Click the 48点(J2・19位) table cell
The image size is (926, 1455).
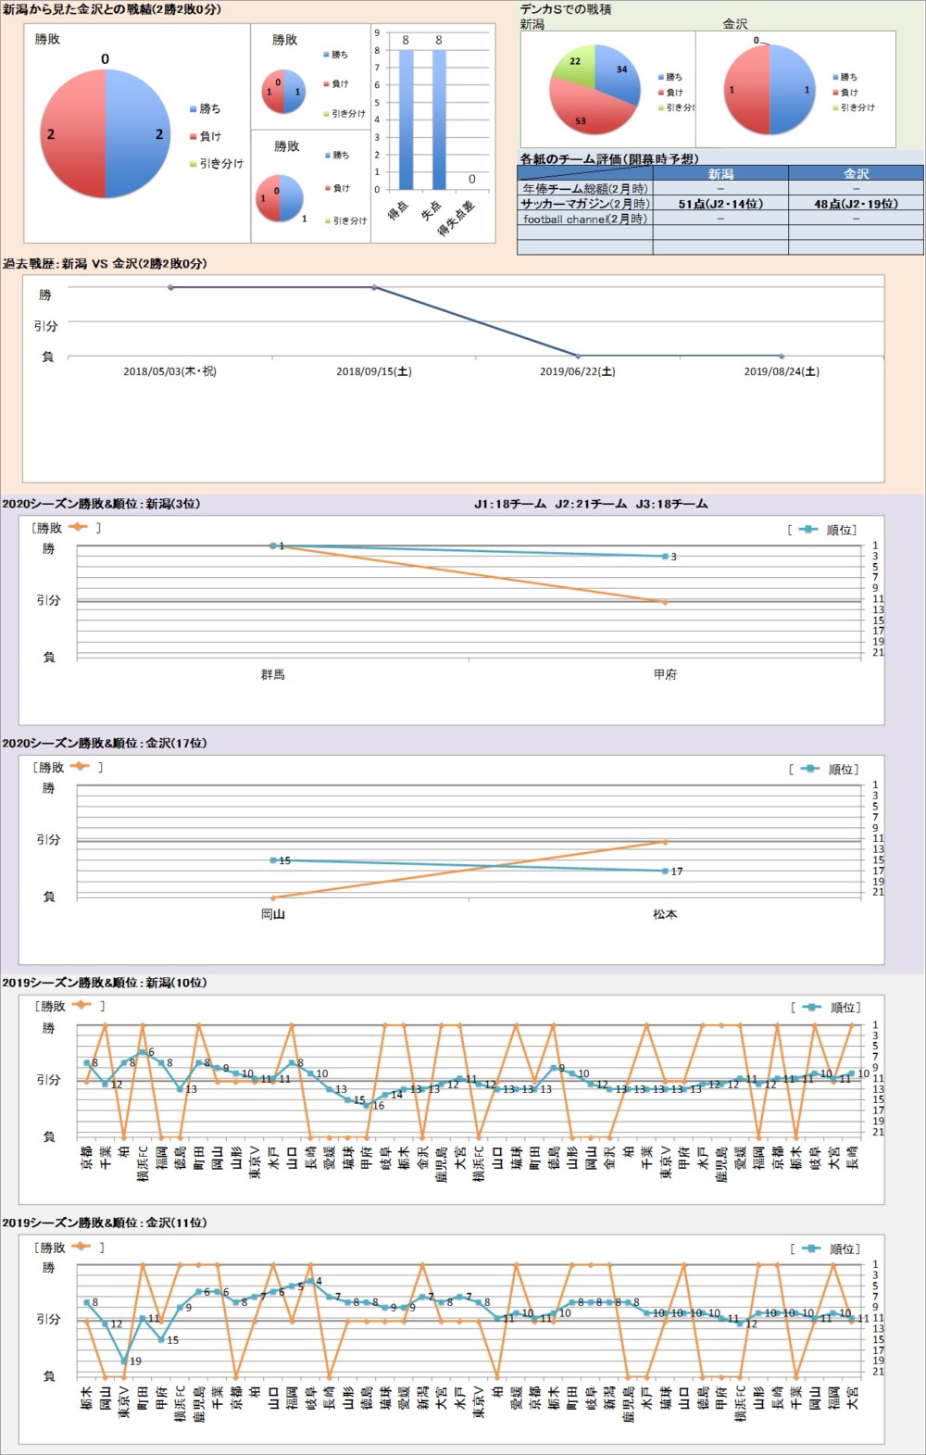click(x=856, y=204)
